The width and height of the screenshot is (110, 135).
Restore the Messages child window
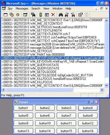(x=101, y=8)
